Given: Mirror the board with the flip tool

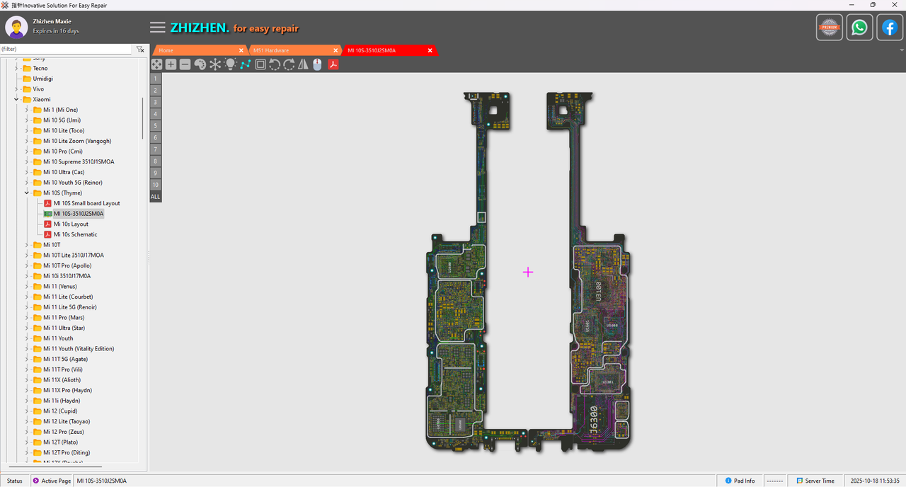Looking at the screenshot, I should click(303, 64).
